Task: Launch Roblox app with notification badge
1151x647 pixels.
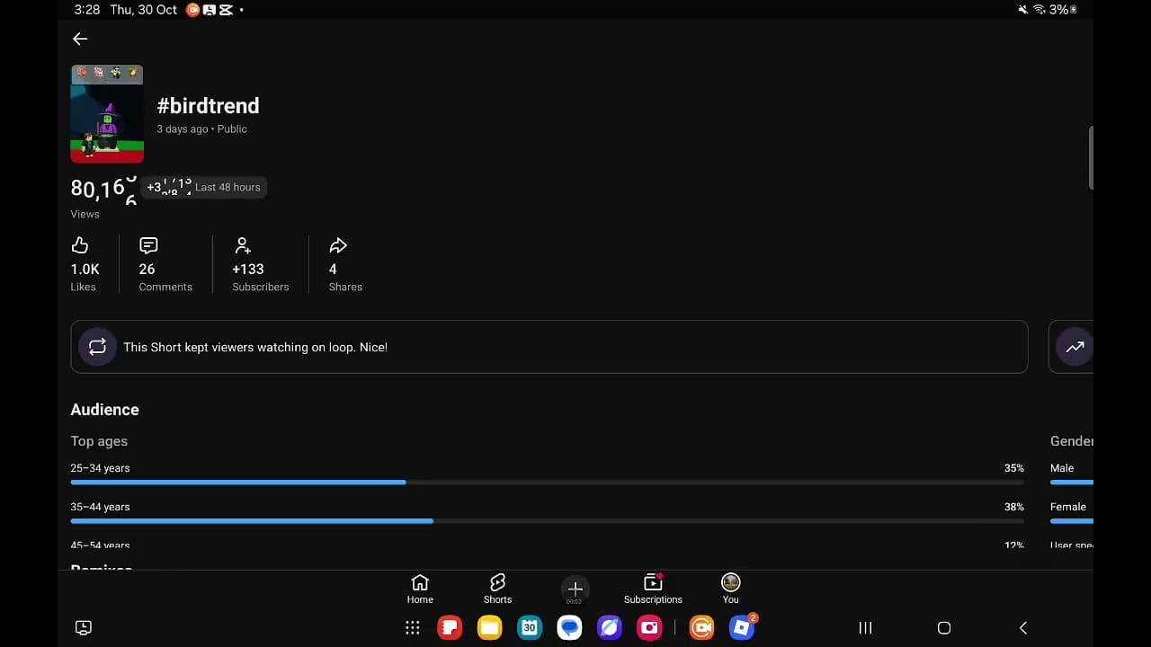Action: [742, 628]
